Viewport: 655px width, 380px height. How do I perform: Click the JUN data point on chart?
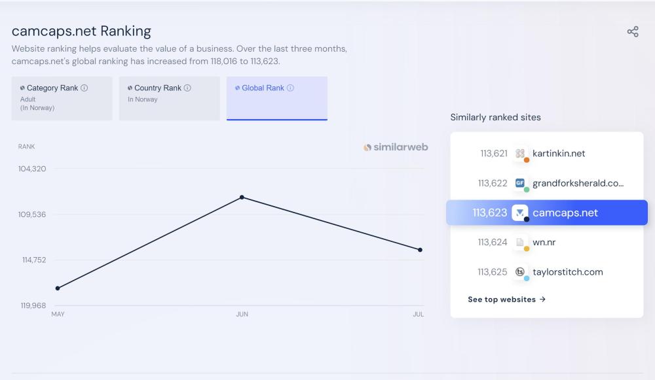click(242, 197)
